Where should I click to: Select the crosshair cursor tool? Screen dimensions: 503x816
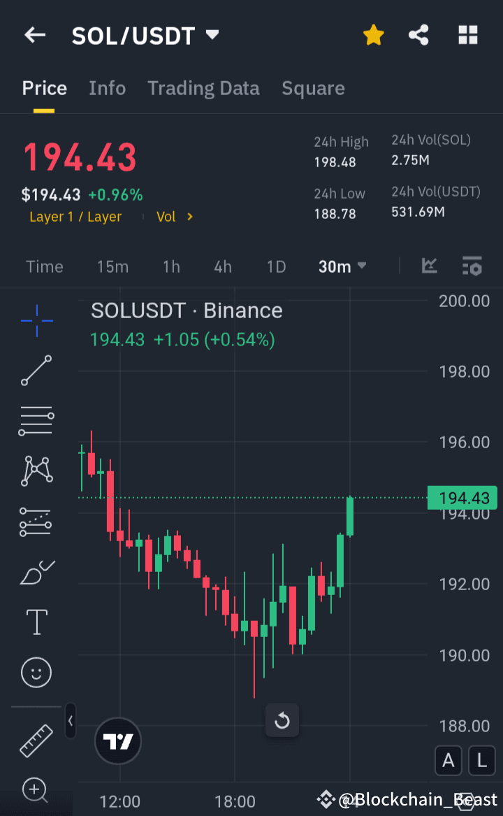36,320
